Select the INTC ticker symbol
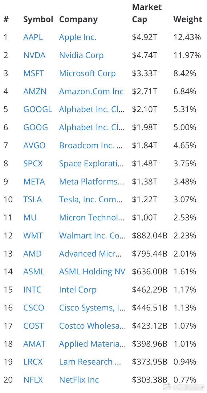The width and height of the screenshot is (207, 393). (32, 290)
